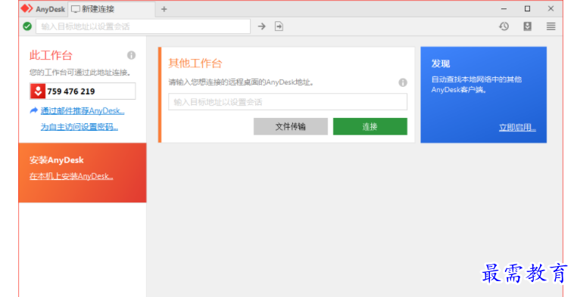Click the green connection status checkmark icon
This screenshot has width=574, height=297.
[27, 26]
